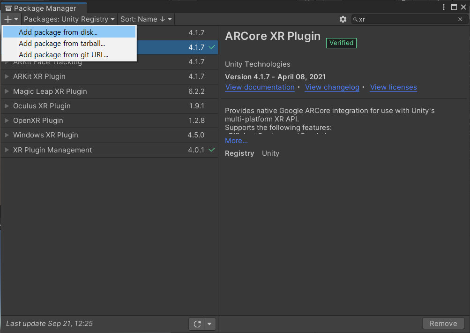Open Sort: Name dropdown

pyautogui.click(x=146, y=19)
